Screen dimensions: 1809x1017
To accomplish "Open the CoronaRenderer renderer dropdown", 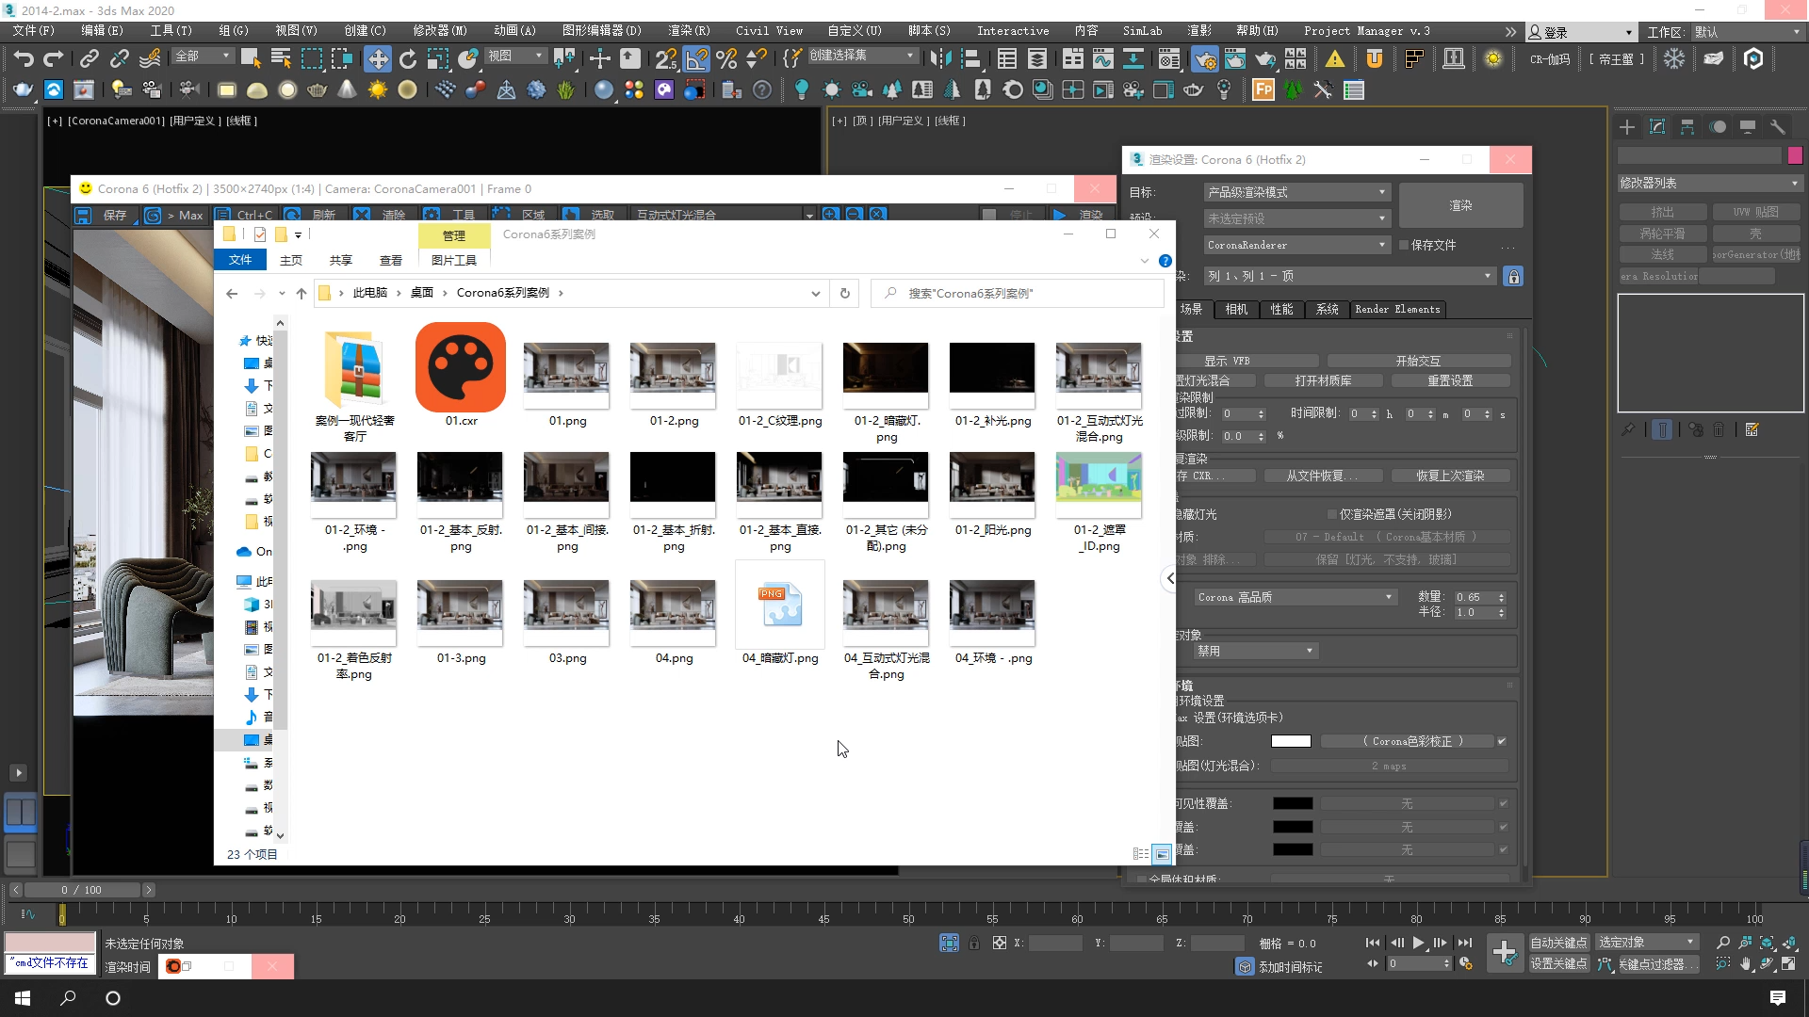I will click(x=1296, y=245).
